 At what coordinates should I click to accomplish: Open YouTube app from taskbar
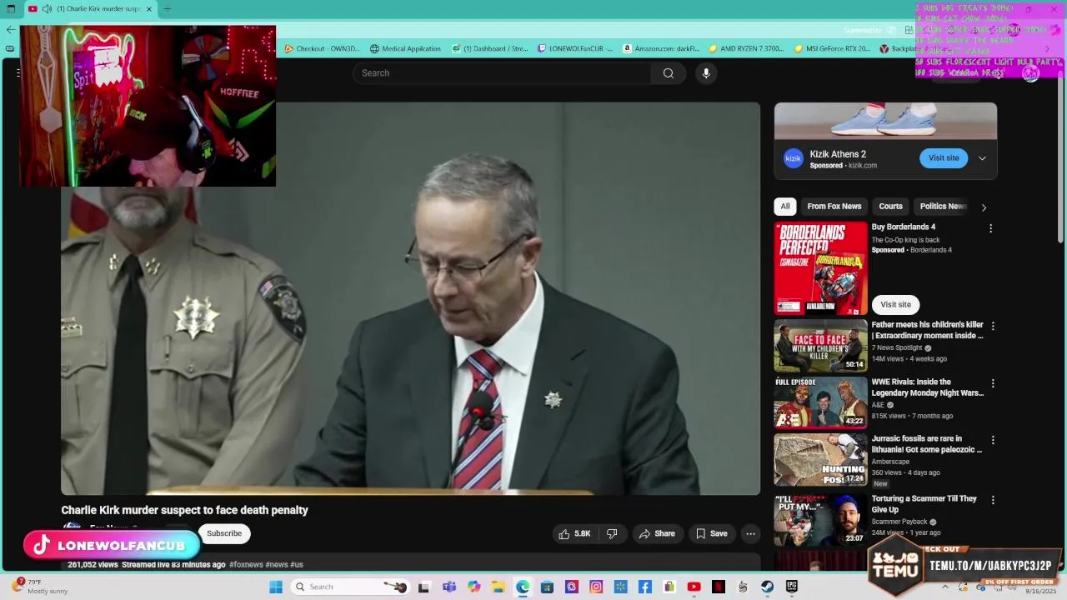(694, 587)
